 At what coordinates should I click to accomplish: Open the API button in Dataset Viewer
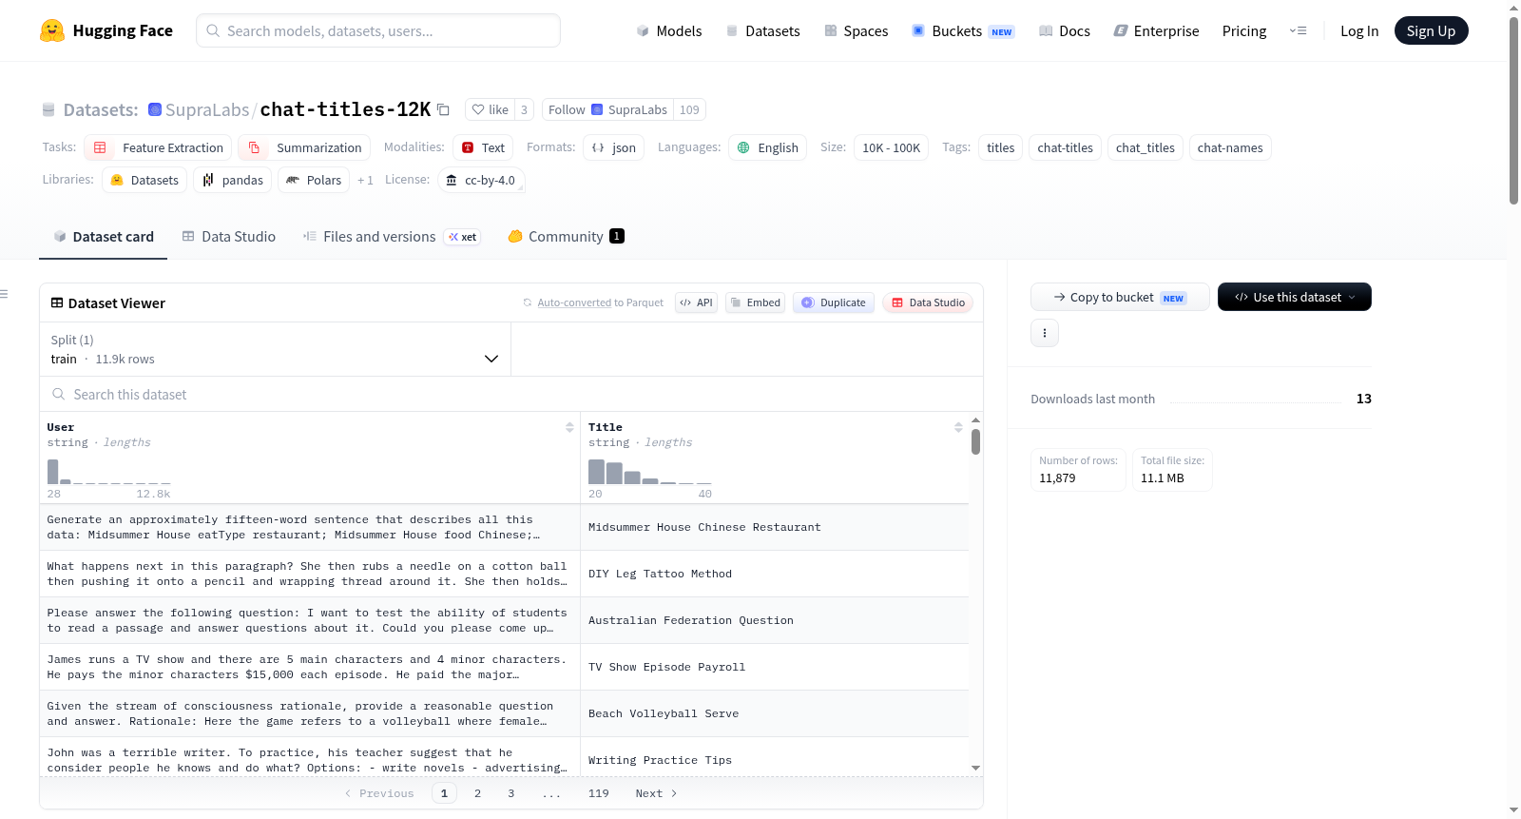click(696, 302)
